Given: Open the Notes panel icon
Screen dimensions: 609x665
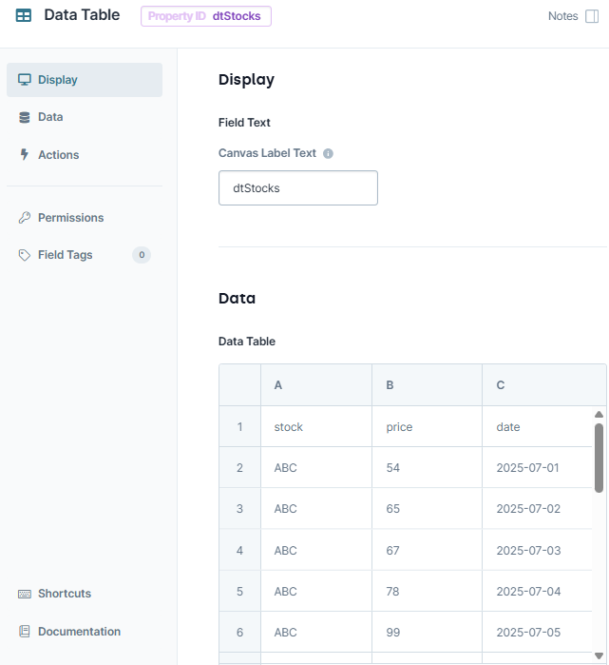Looking at the screenshot, I should point(592,16).
